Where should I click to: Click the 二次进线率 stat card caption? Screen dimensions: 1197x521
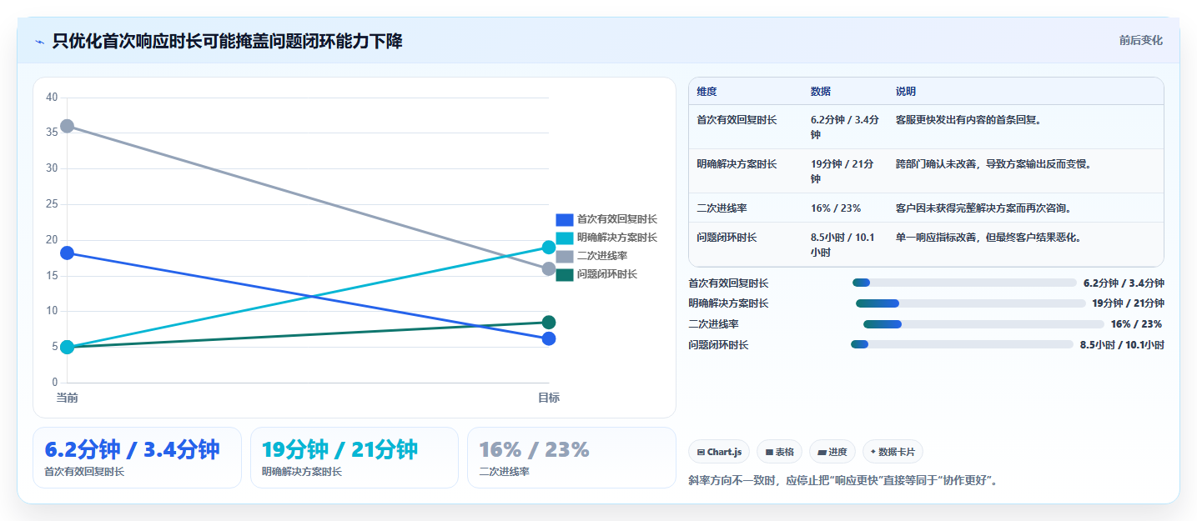504,472
